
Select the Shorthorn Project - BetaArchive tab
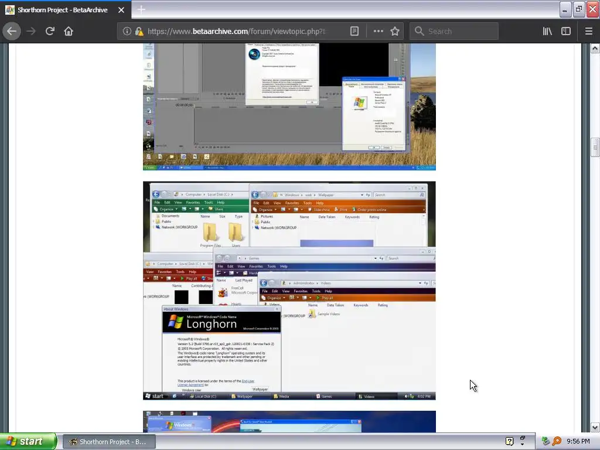66,10
